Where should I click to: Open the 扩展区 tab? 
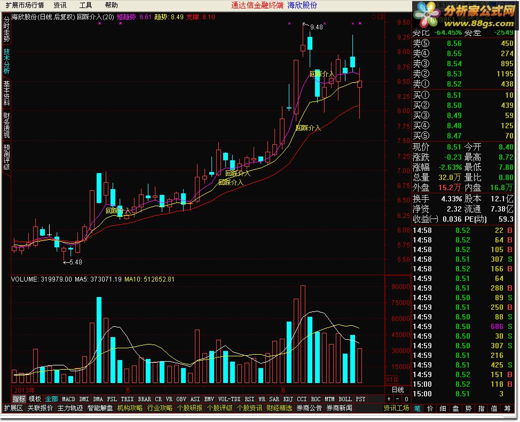click(13, 408)
